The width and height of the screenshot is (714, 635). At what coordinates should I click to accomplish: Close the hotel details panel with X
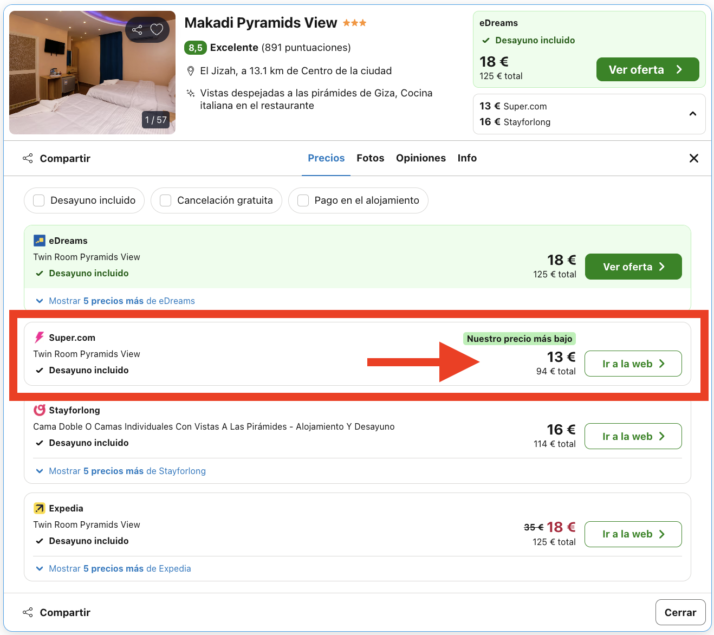(694, 158)
